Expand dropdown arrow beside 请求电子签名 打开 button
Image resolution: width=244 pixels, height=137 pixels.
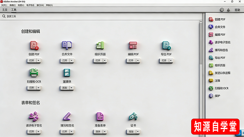click(x=38, y=132)
